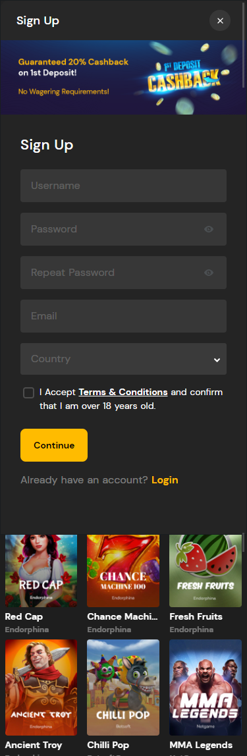Select the Fresh Fruits game thumbnail
This screenshot has width=247, height=756.
click(206, 570)
